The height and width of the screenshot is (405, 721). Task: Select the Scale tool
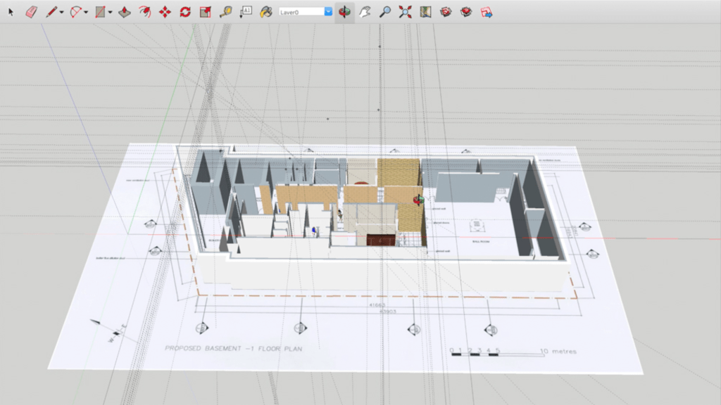click(205, 12)
